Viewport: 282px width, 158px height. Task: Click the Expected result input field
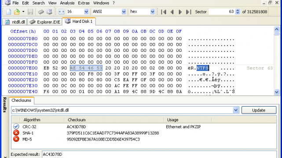point(159,154)
